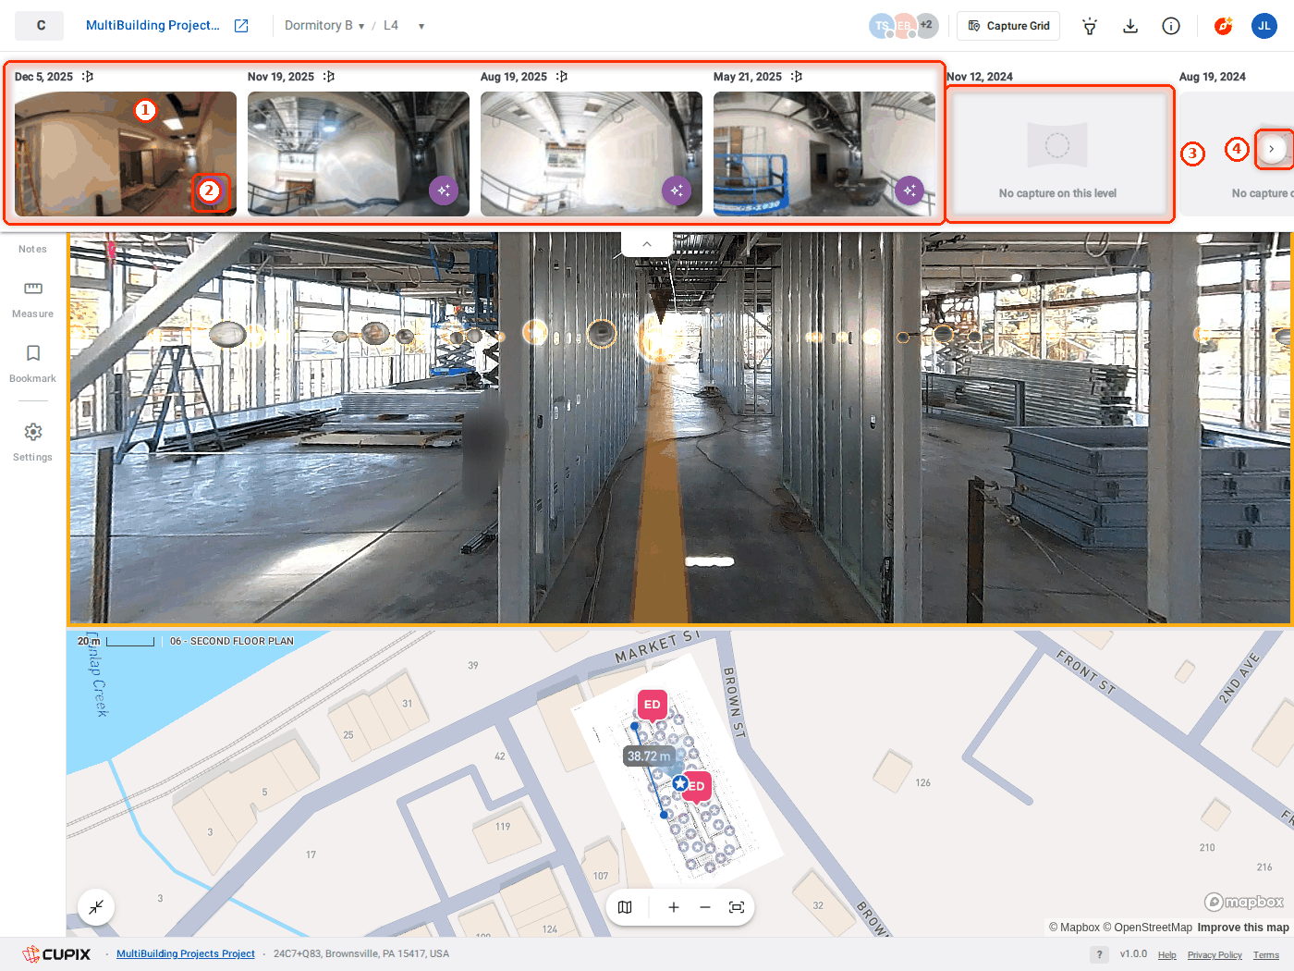Click the Mapbox logo on the map

[1244, 902]
